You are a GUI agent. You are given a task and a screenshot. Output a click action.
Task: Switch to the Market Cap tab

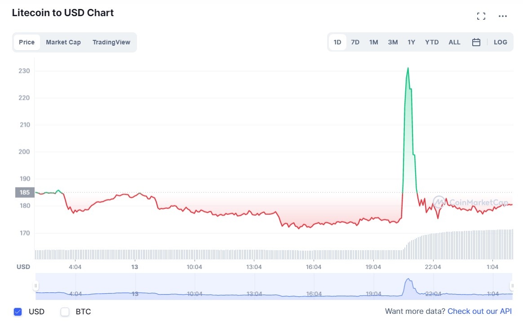pyautogui.click(x=63, y=42)
